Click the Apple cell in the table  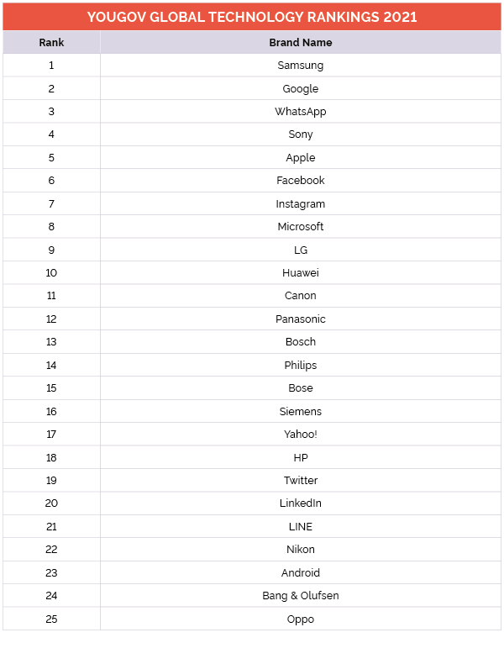pyautogui.click(x=301, y=157)
